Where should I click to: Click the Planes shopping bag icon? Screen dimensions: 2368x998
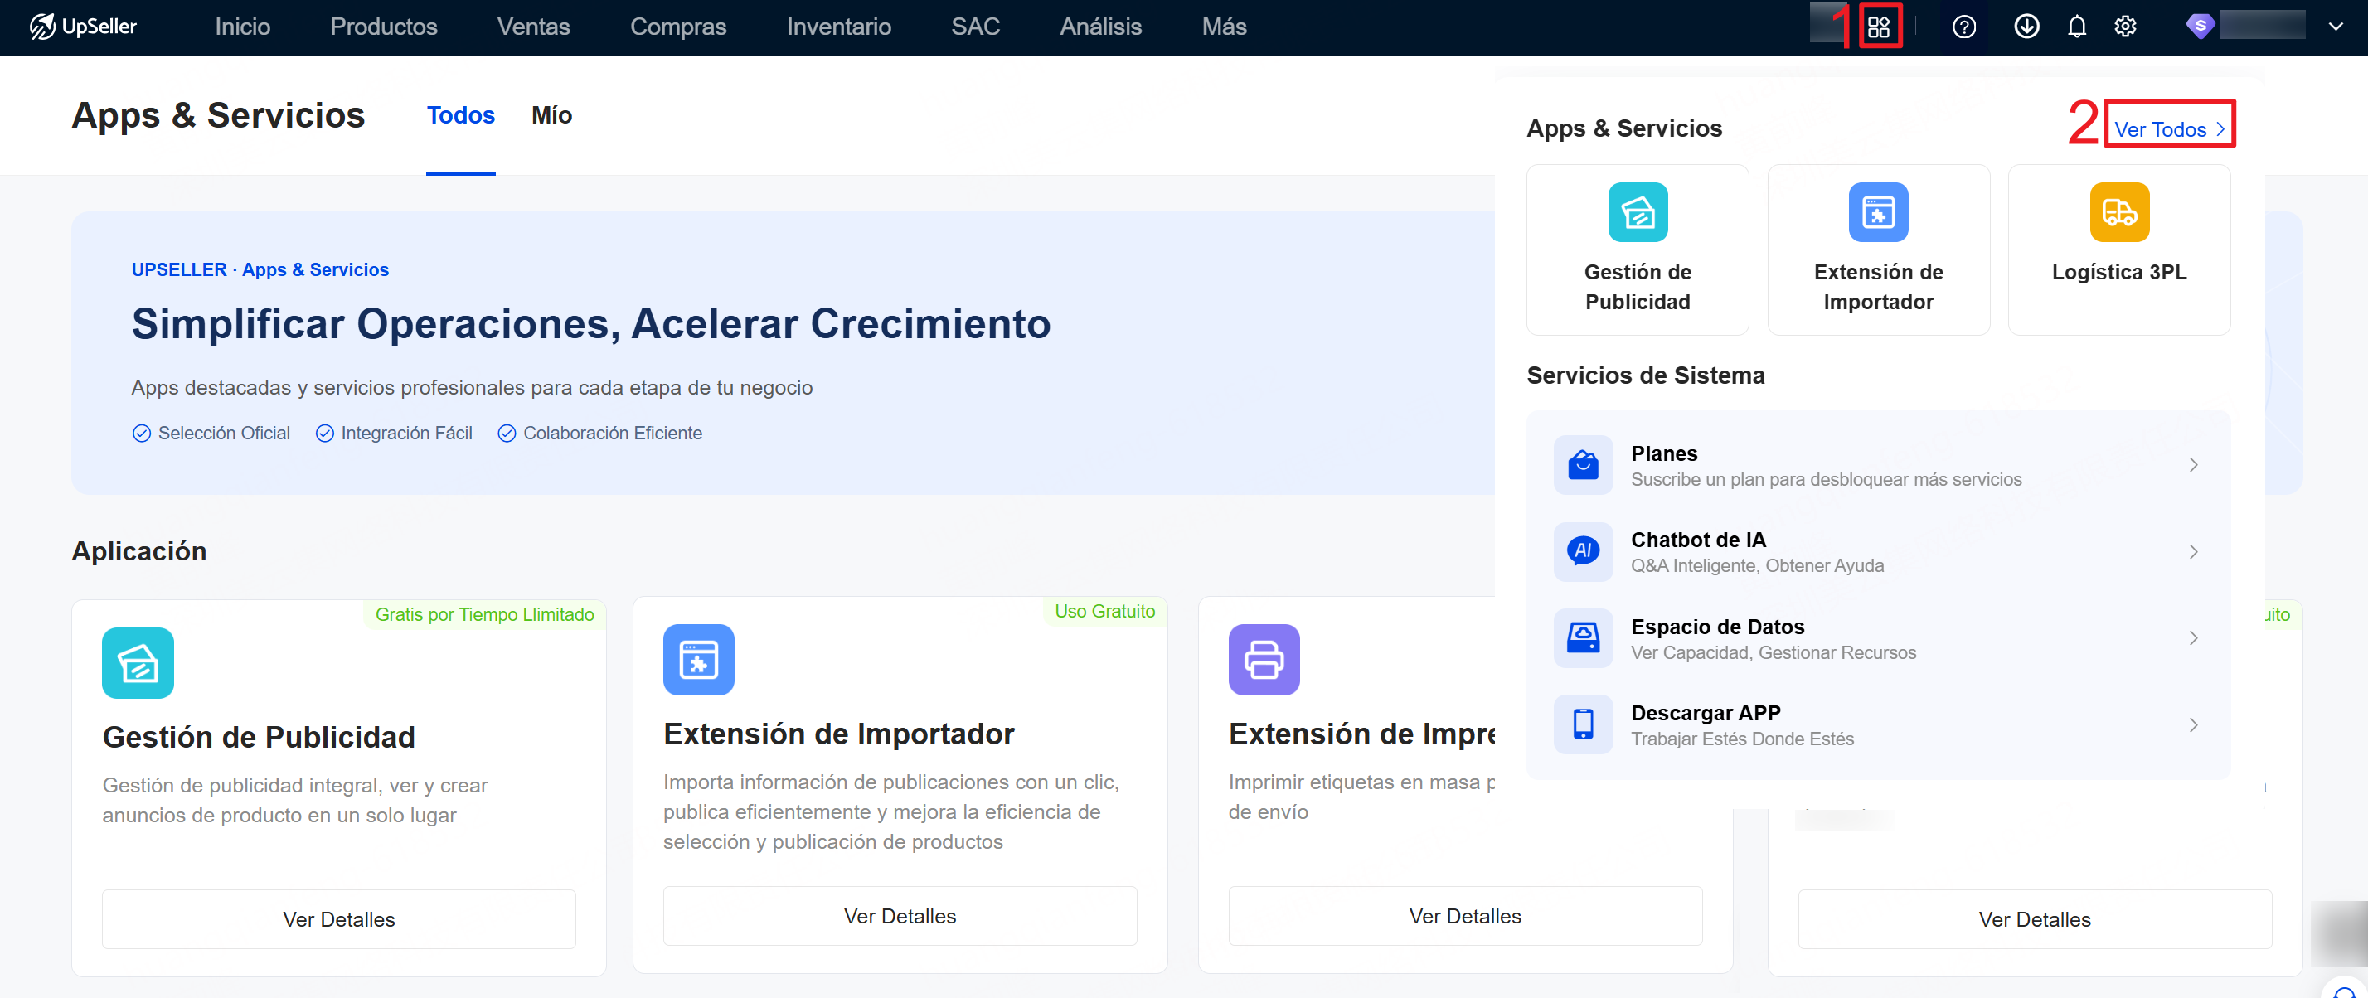pos(1583,465)
